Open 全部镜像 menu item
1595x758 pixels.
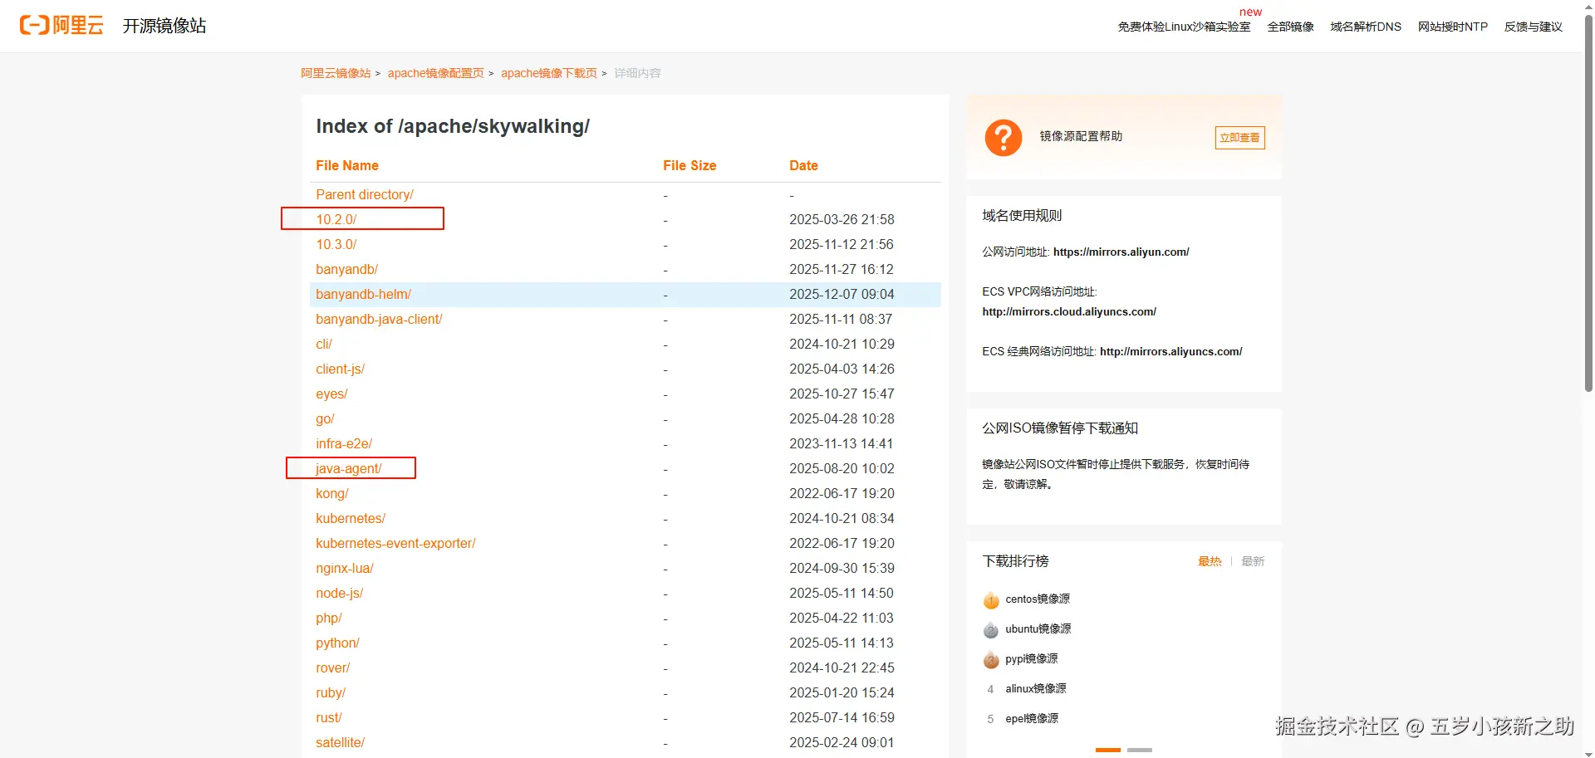point(1290,27)
